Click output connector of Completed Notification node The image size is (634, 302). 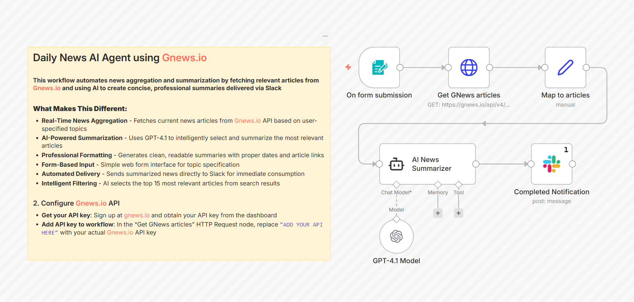click(x=572, y=164)
